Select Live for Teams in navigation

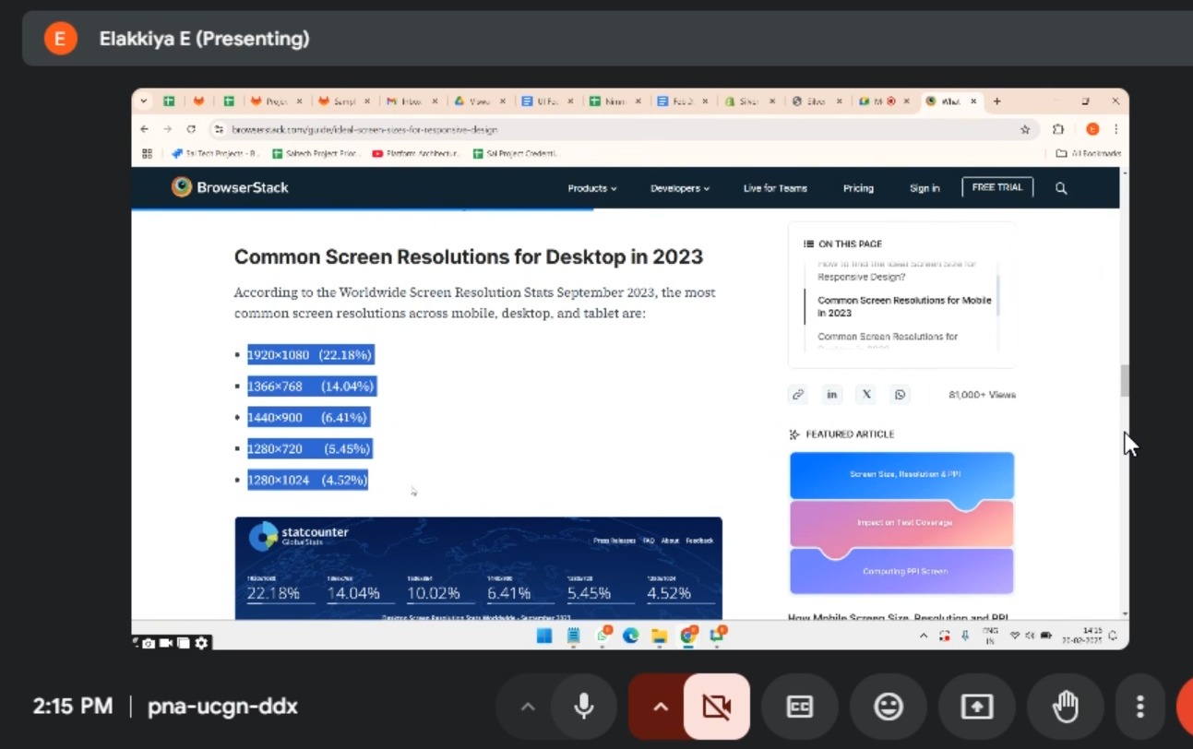coord(775,188)
